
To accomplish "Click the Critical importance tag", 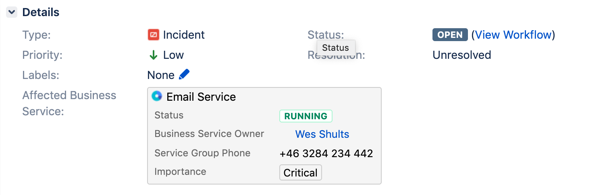I will point(301,172).
